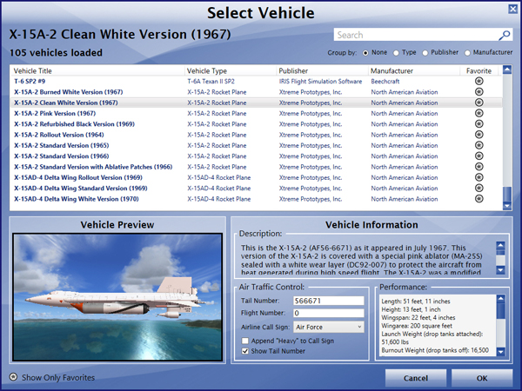Set Group by to None
This screenshot has height=391, width=522.
click(365, 53)
